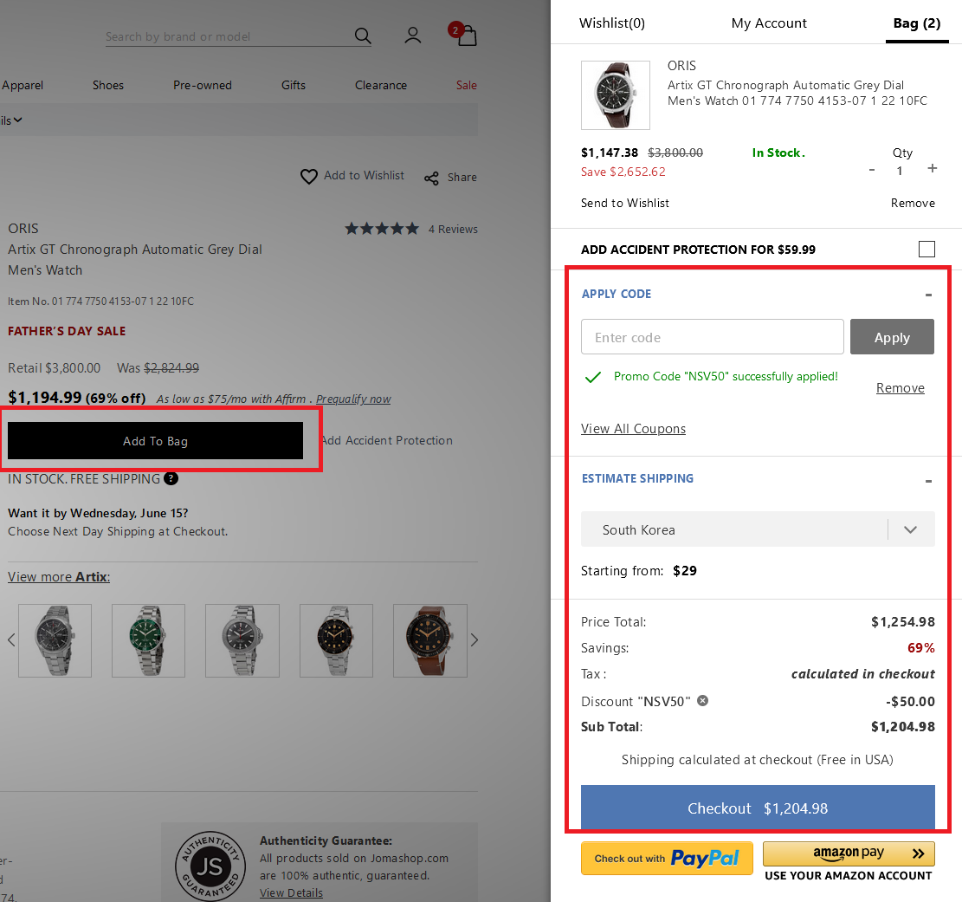
Task: Click Prequalify now Affirm link
Action: pos(353,399)
